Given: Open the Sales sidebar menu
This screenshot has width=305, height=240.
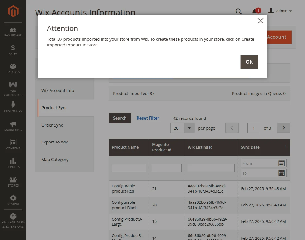Looking at the screenshot, I should [13, 50].
